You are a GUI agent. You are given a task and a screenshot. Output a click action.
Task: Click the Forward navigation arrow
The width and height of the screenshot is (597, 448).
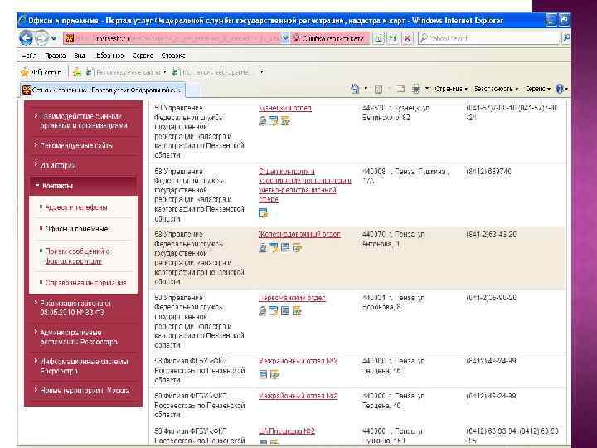tap(41, 38)
